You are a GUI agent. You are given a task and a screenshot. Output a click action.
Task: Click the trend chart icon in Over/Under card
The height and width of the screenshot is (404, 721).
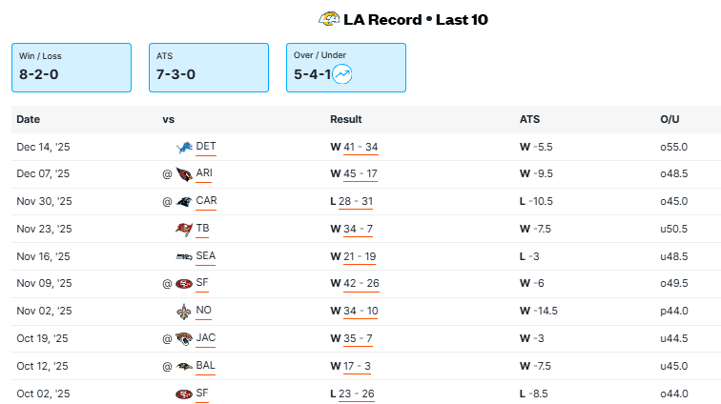(342, 73)
